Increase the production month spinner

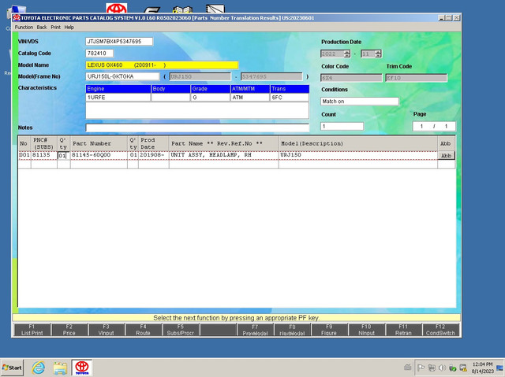pos(378,52)
